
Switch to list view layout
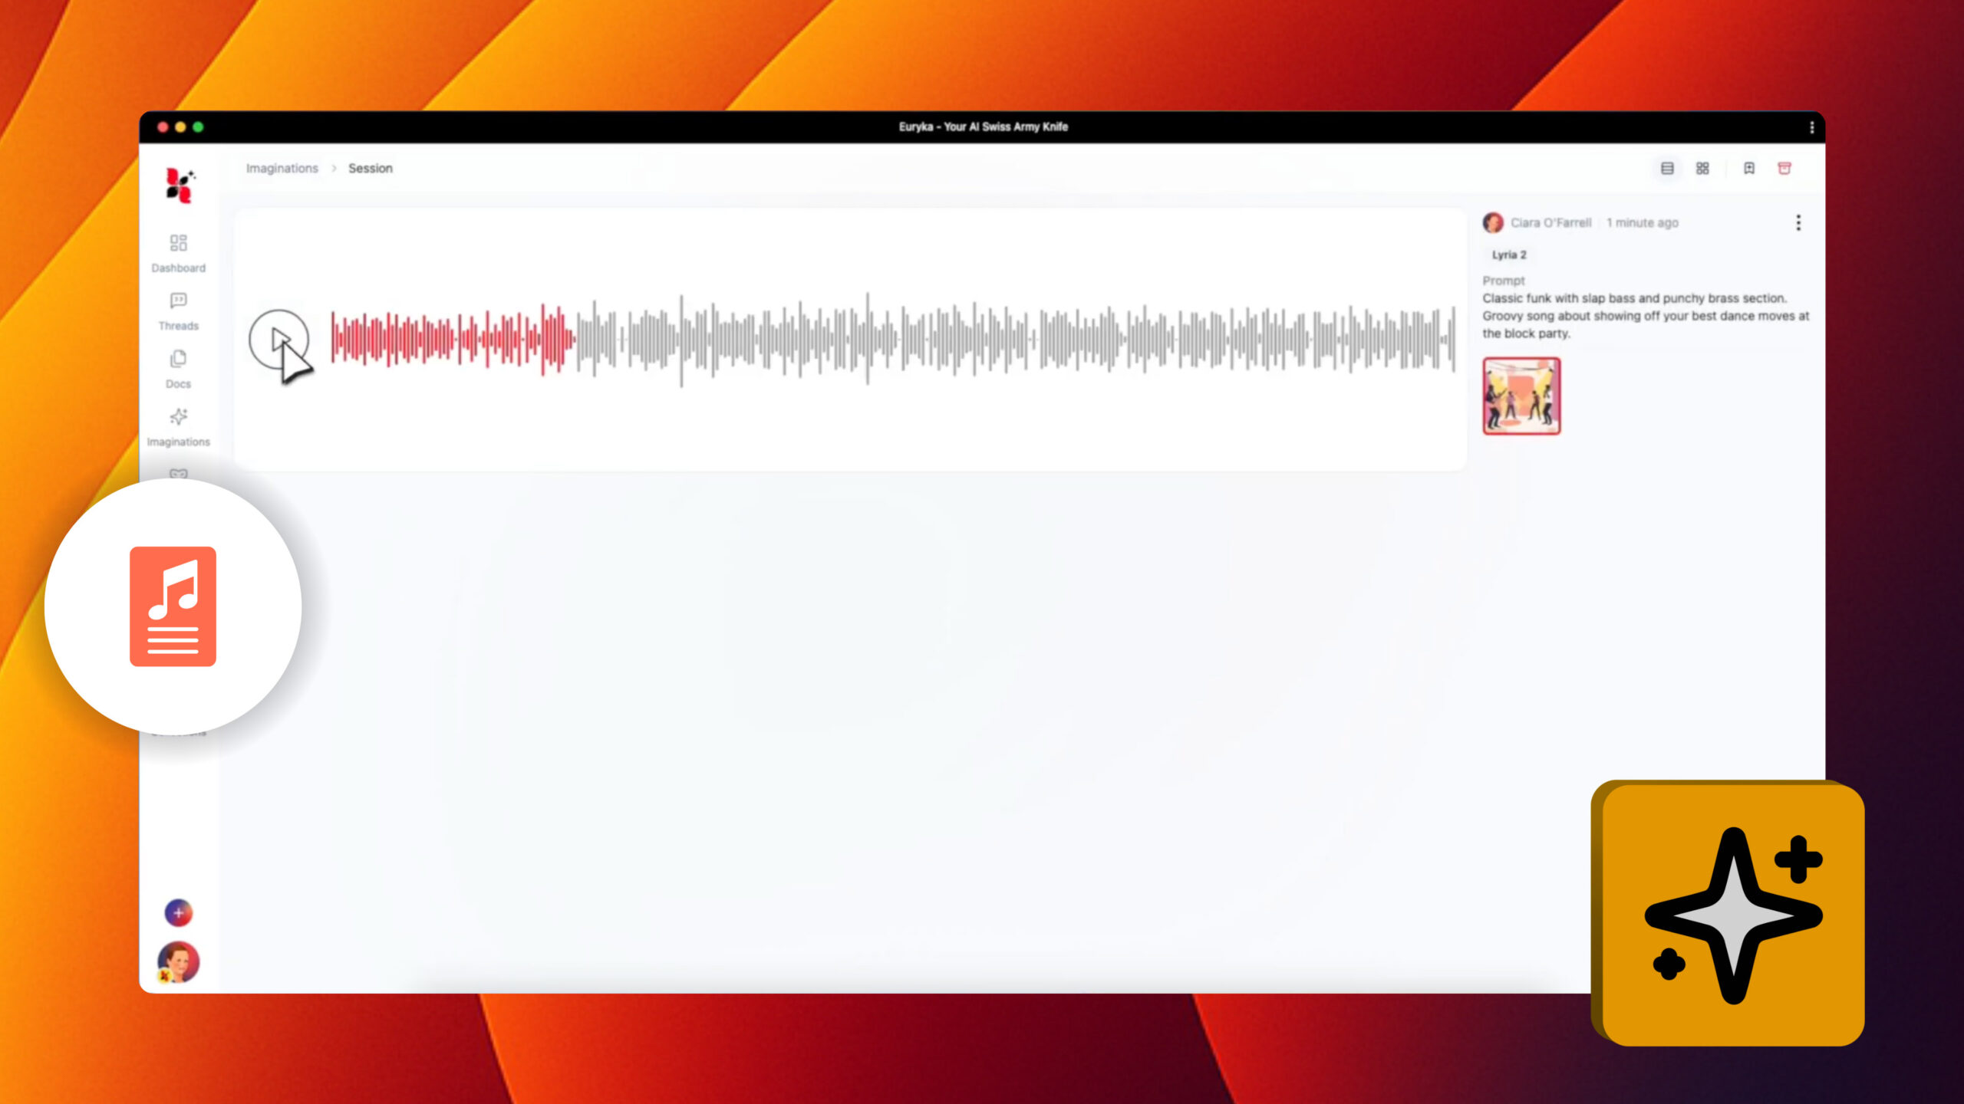1667,169
